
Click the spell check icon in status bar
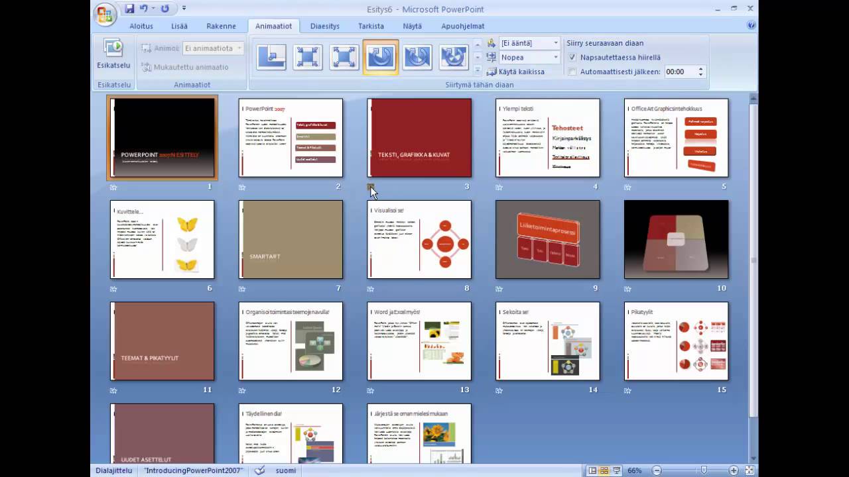[259, 470]
